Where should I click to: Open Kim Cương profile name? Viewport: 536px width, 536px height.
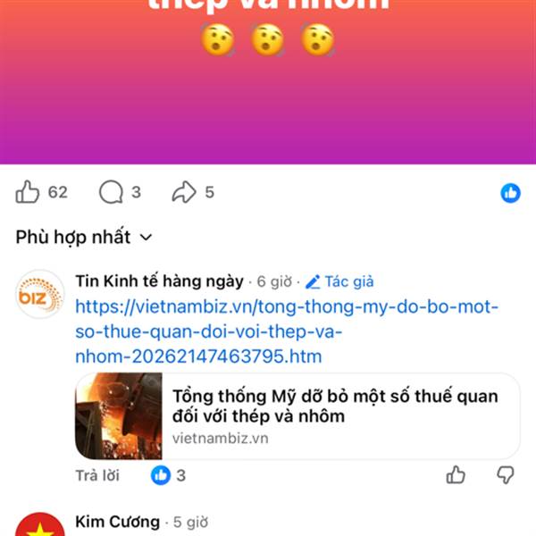click(118, 522)
